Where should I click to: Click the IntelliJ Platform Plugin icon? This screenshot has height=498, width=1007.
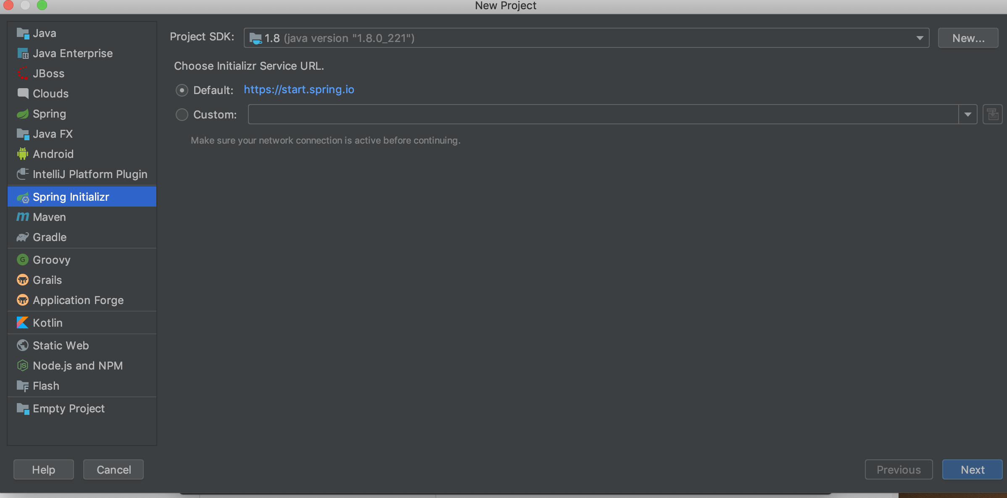coord(23,174)
